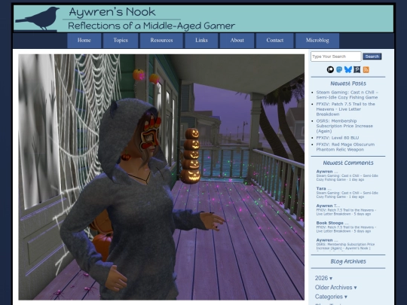Open OSRS Membership Subscription Price Increase post
Screen dimensions: 407x305
[x=344, y=126]
